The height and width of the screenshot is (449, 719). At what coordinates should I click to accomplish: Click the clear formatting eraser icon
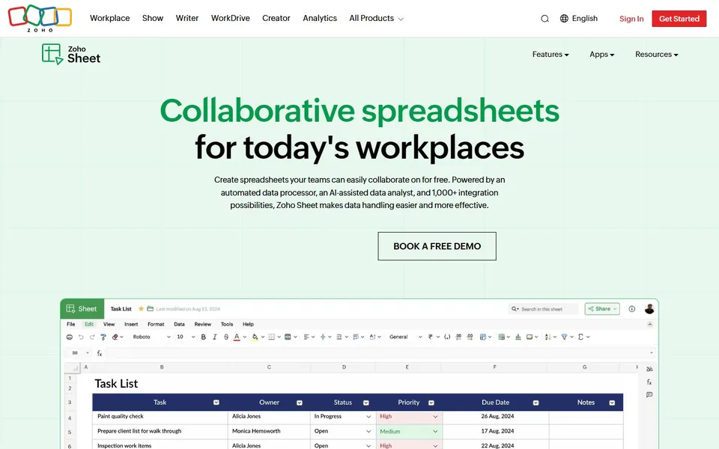tap(115, 337)
